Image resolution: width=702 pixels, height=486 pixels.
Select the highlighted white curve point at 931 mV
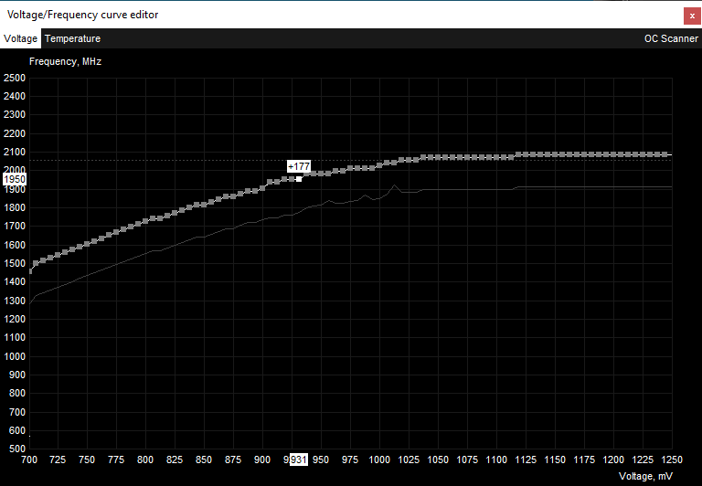299,179
